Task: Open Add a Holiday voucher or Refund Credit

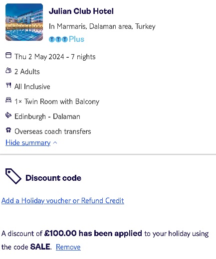Action: [x=63, y=201]
